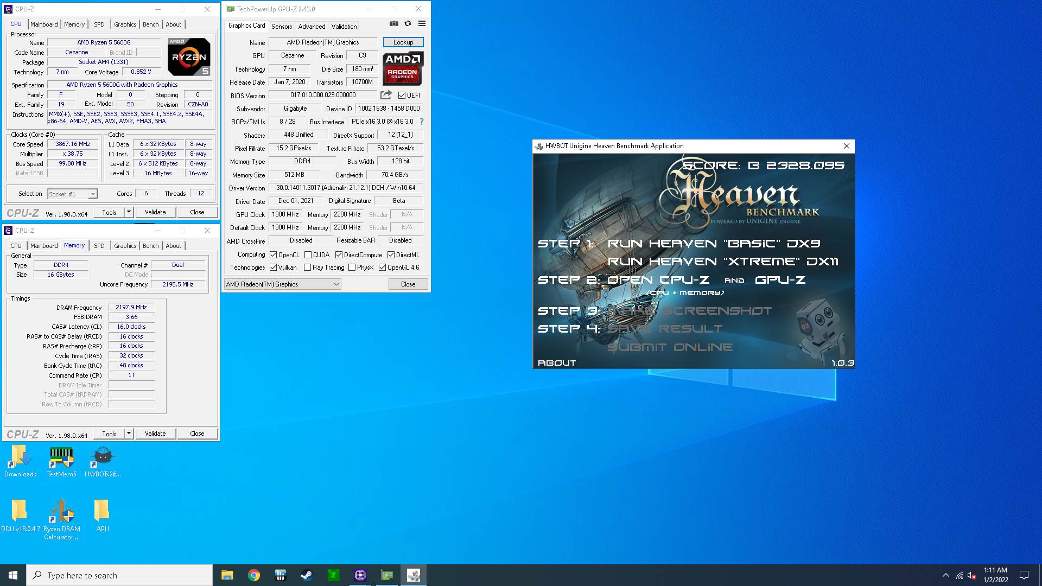
Task: Open the notification center icon
Action: (1024, 575)
